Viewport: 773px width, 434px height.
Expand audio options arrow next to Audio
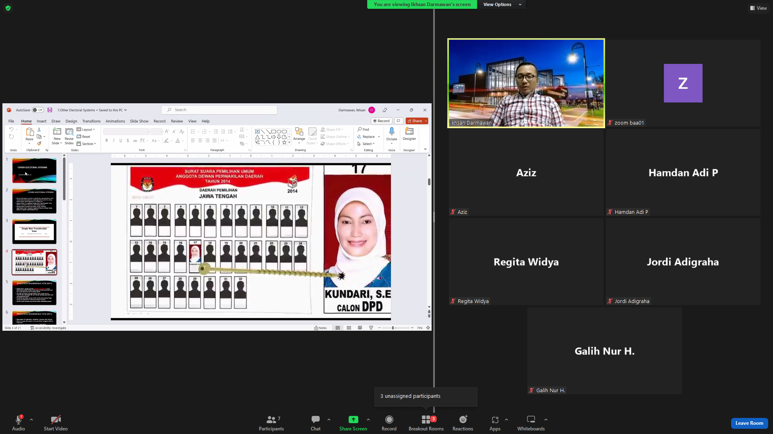coord(31,420)
